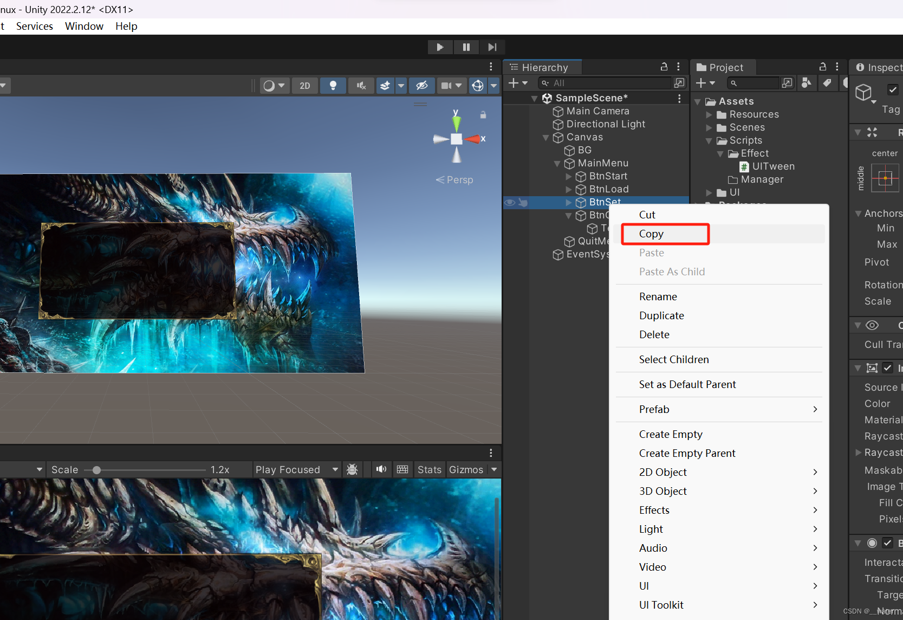
Task: Click the Hierarchy search field
Action: 605,83
